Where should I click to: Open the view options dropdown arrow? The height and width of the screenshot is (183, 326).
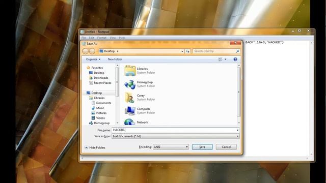click(225, 59)
